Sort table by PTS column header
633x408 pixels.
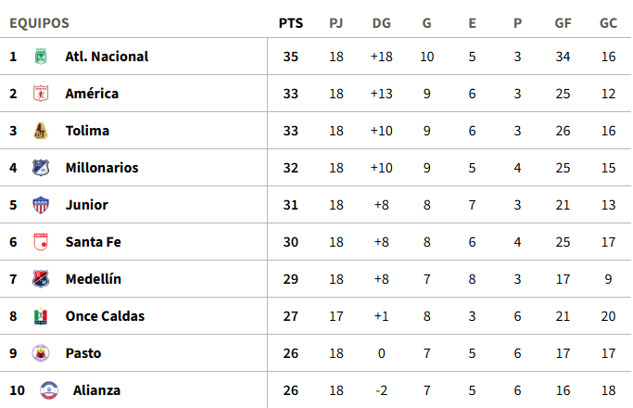tap(291, 23)
